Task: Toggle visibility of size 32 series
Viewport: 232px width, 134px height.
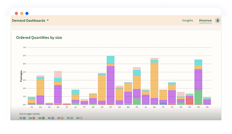Action: pyautogui.click(x=22, y=118)
